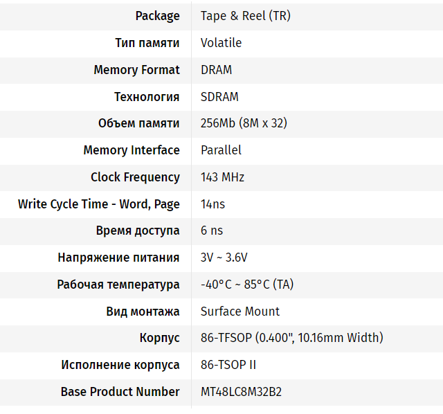Click the 'Tape & Reel (TR)' package value
Viewport: 443px width, 414px height.
(x=245, y=16)
